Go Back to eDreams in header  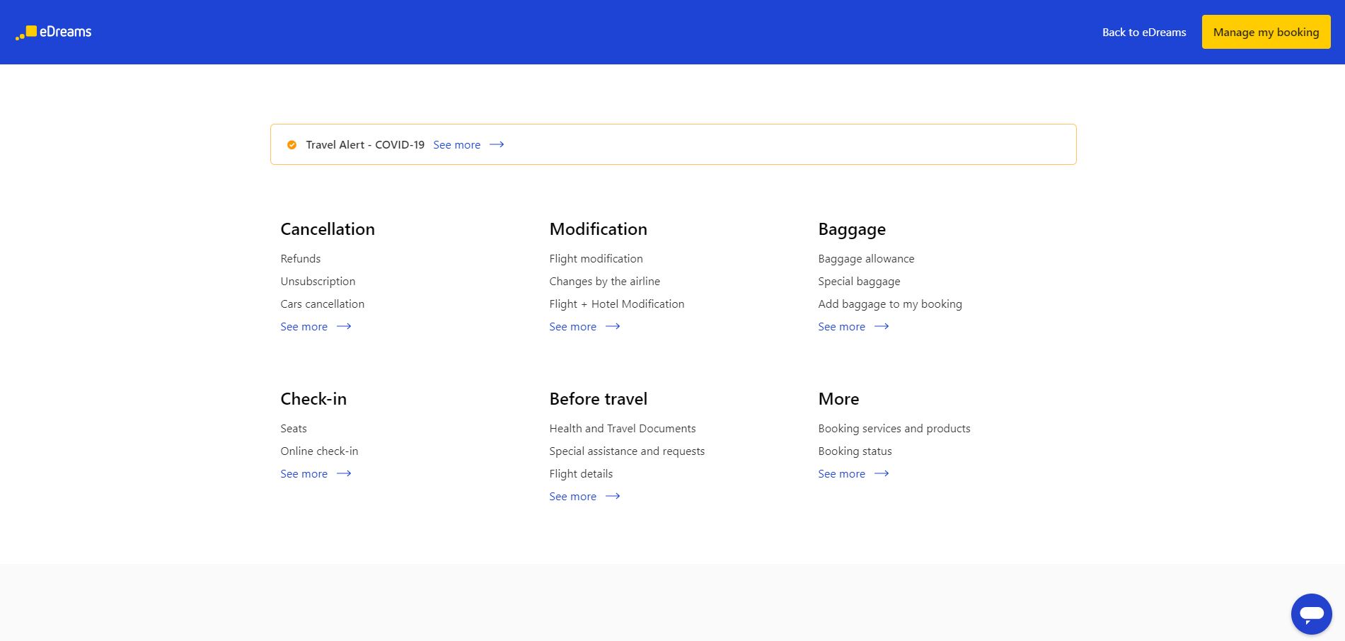coord(1143,33)
